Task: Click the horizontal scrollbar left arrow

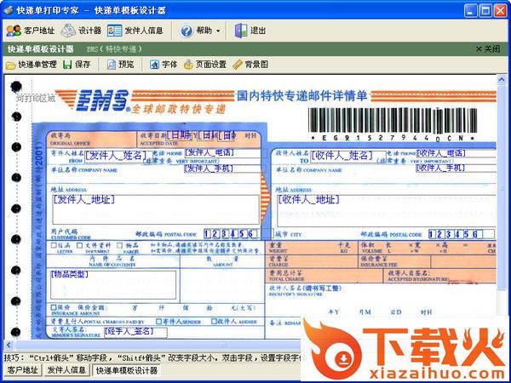Action: (9, 345)
